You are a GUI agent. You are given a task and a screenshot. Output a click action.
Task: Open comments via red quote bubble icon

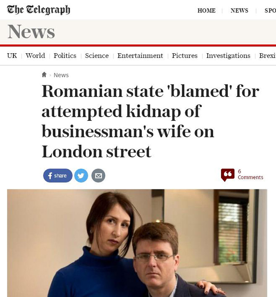click(x=228, y=175)
